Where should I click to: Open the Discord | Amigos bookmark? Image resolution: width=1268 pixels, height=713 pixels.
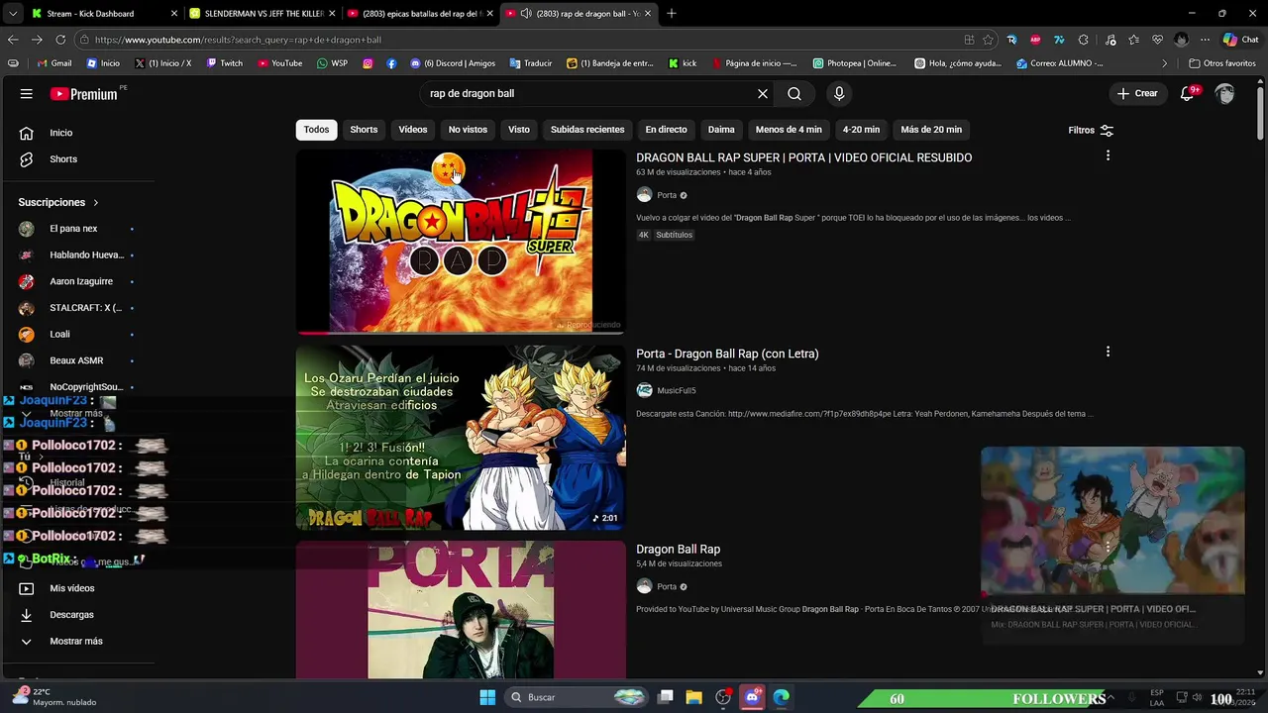pos(453,63)
